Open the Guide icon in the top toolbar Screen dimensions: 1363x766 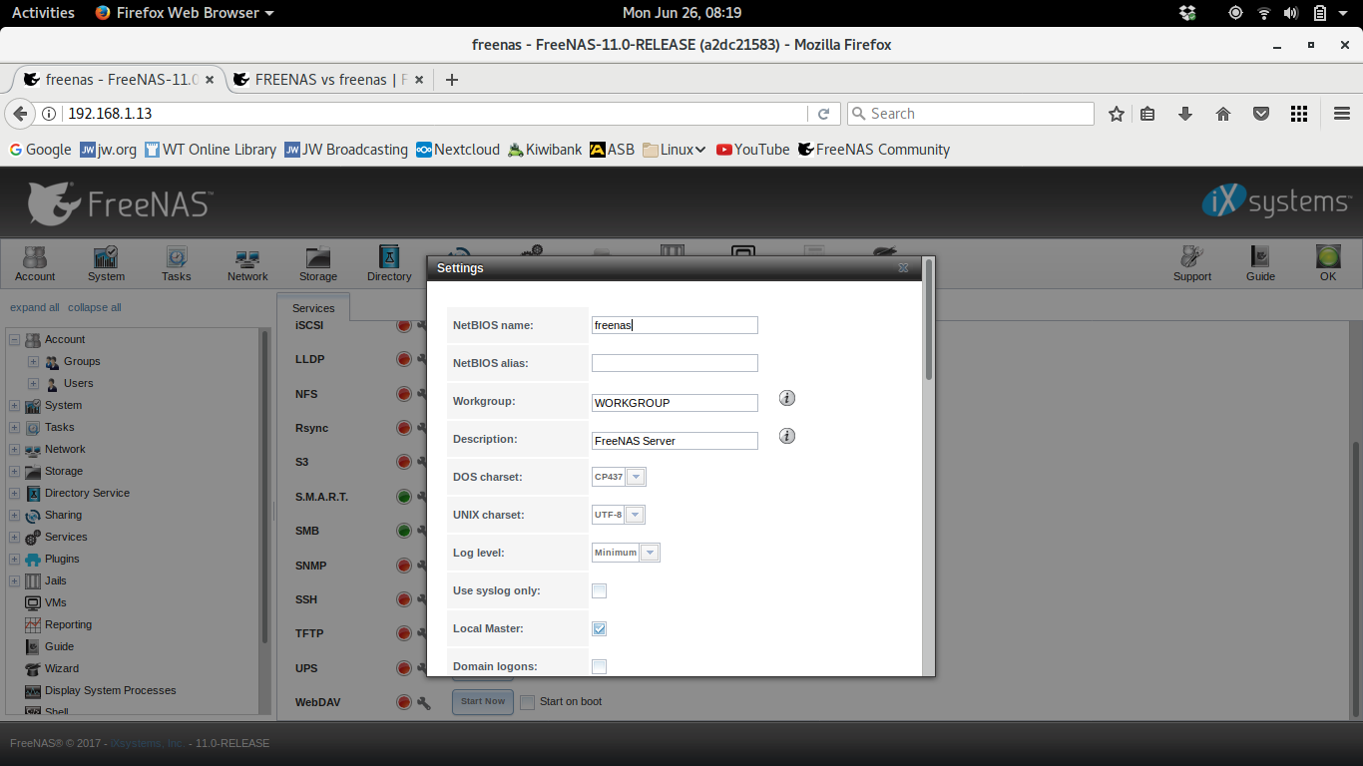(1260, 264)
